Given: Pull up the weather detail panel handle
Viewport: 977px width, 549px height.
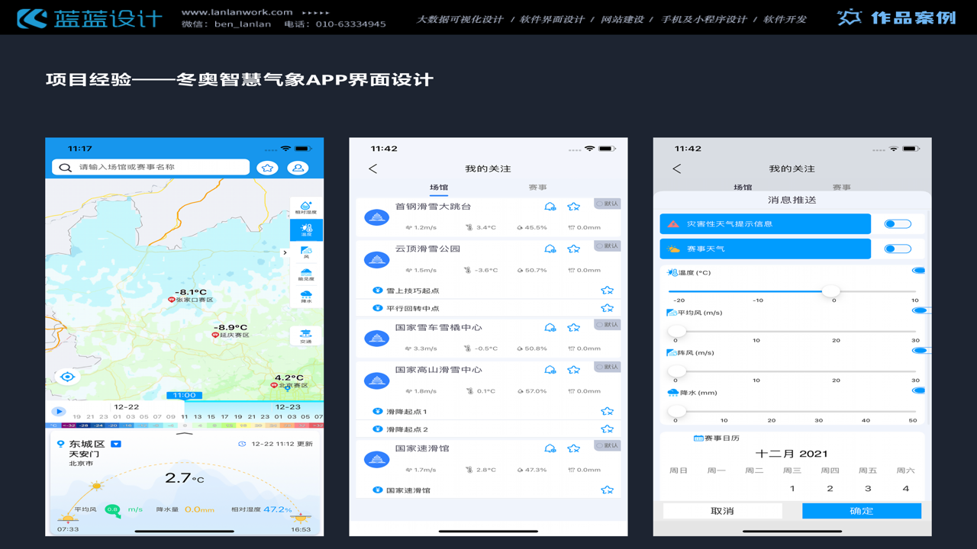Looking at the screenshot, I should tap(185, 435).
